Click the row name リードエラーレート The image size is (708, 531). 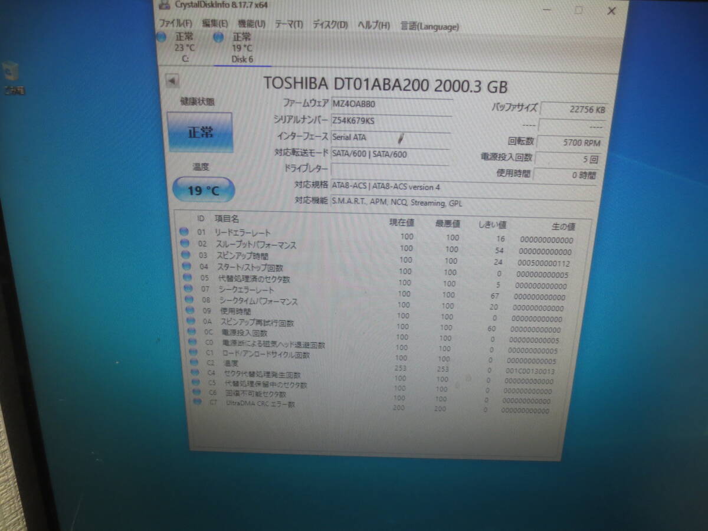tap(242, 233)
